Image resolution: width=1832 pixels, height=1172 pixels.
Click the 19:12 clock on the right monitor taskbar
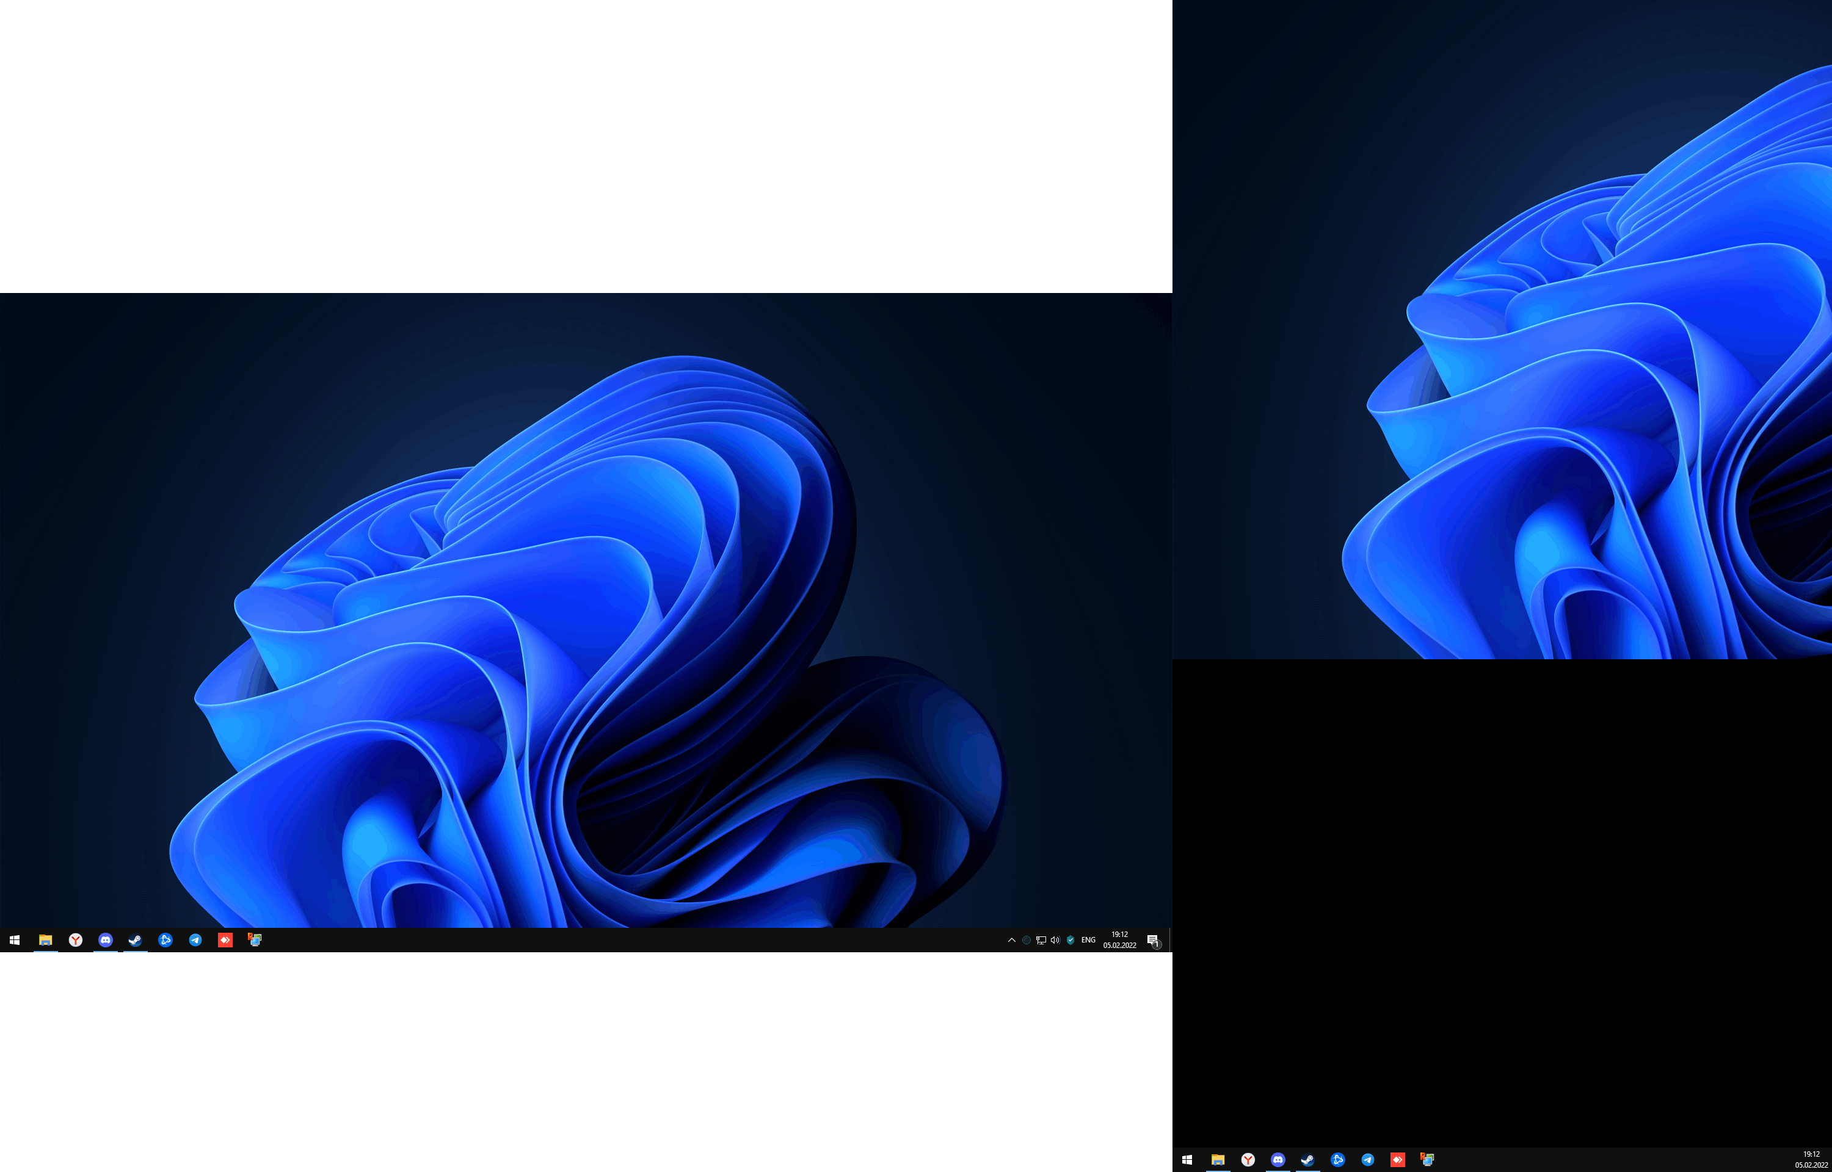pos(1811,1160)
